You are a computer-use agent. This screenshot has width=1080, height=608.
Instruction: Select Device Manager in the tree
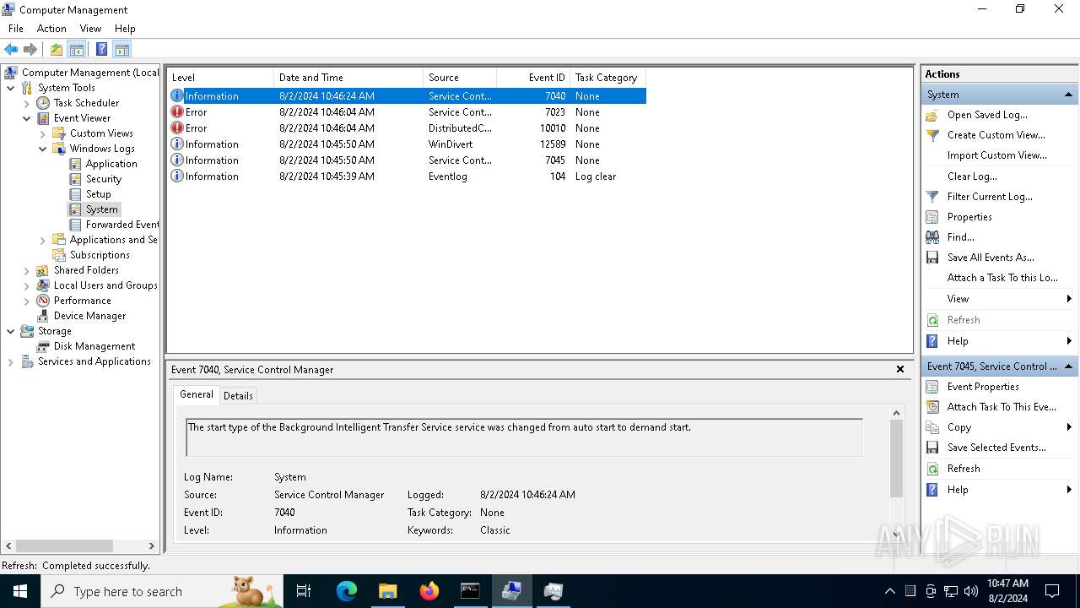click(x=89, y=316)
